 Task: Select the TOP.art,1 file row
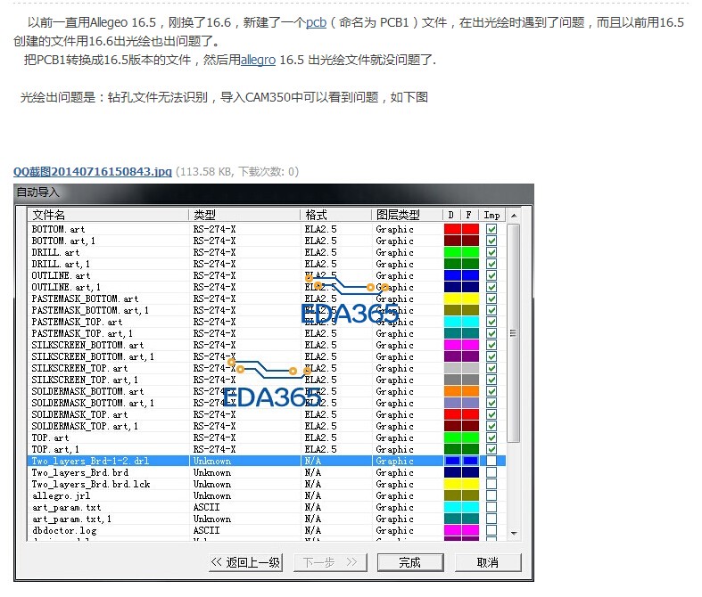pyautogui.click(x=267, y=449)
